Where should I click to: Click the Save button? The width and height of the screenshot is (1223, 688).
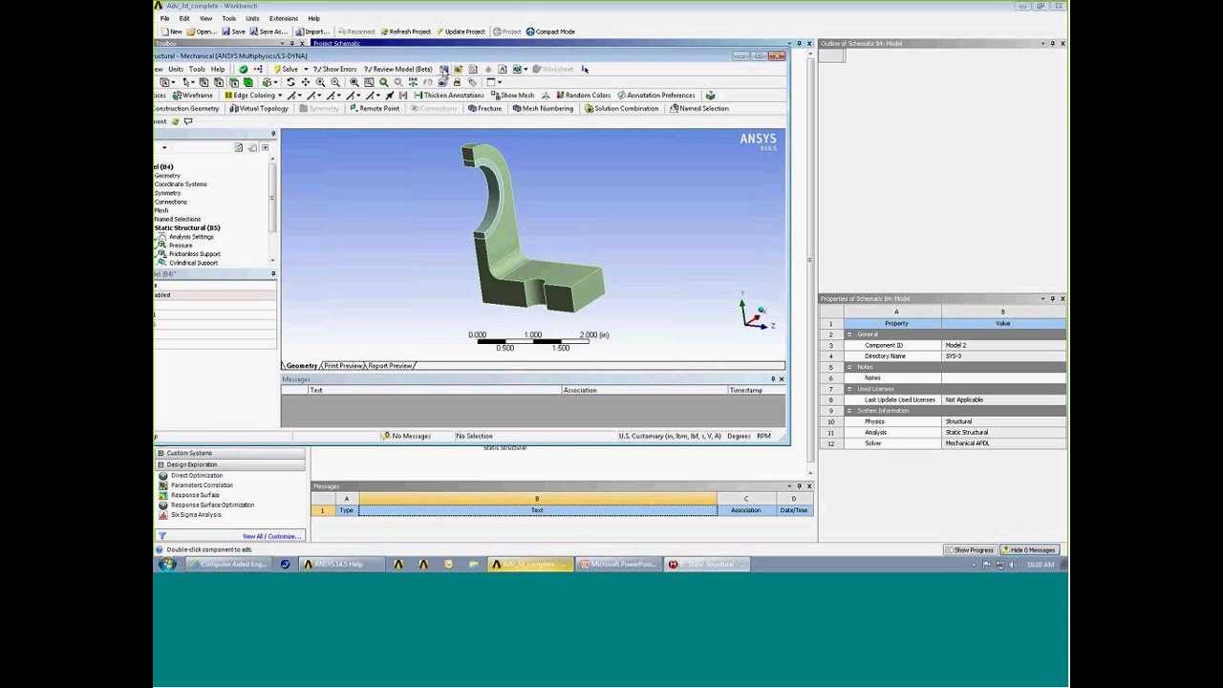coord(233,32)
